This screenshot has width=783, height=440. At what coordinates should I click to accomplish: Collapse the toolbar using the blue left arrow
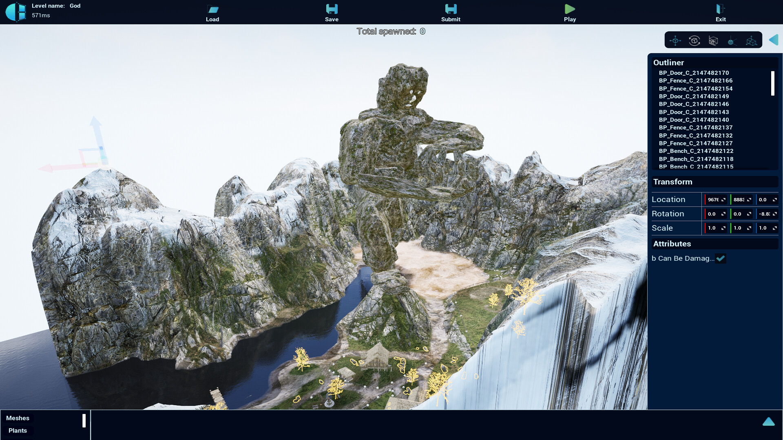pos(774,40)
